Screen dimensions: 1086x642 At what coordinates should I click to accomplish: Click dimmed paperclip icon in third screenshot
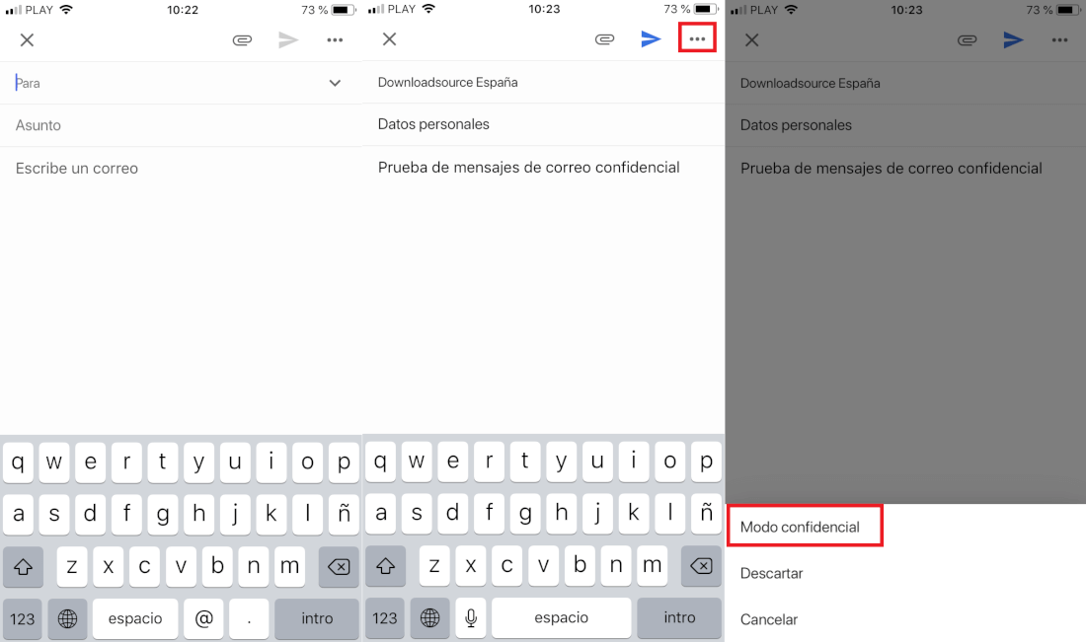tap(967, 40)
